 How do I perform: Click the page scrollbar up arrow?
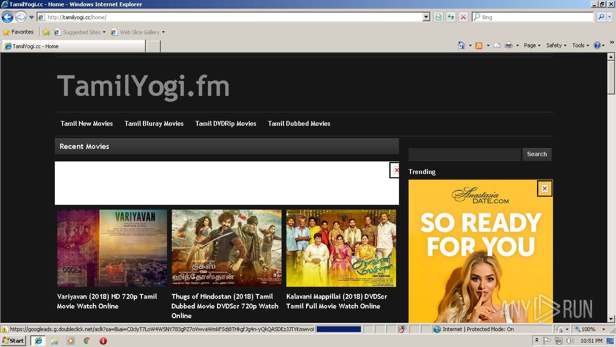click(611, 57)
